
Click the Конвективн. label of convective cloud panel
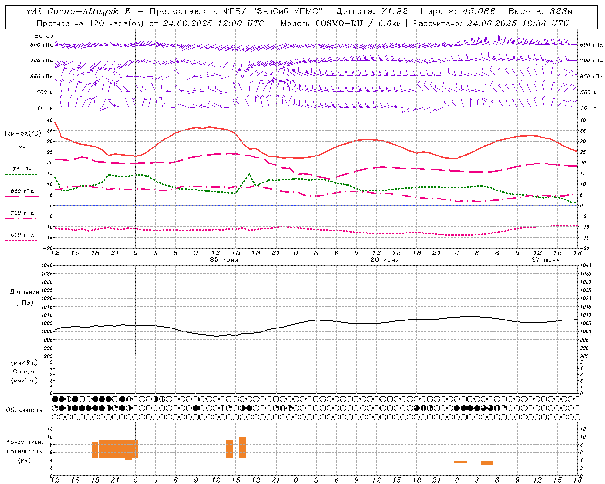point(24,442)
